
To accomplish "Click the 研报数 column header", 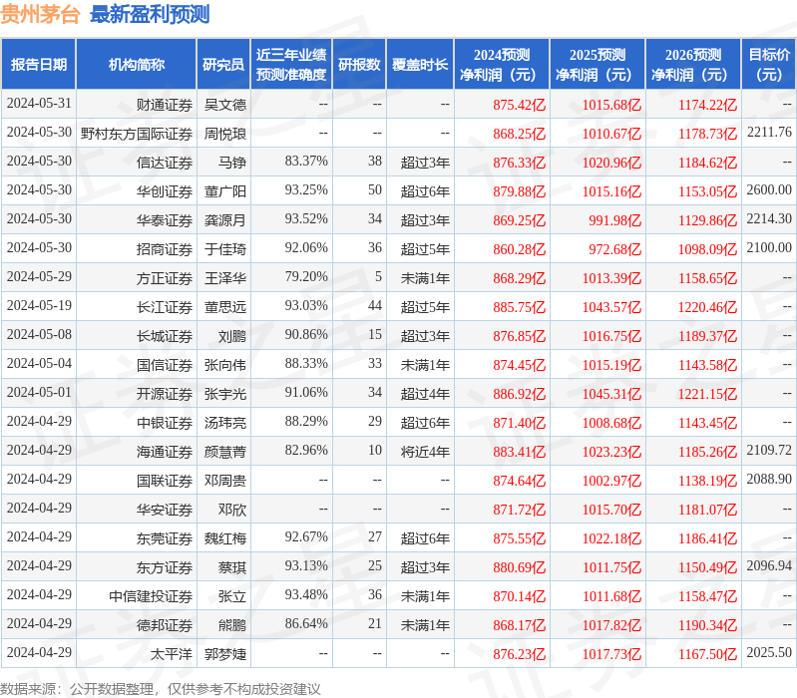I will pyautogui.click(x=359, y=64).
